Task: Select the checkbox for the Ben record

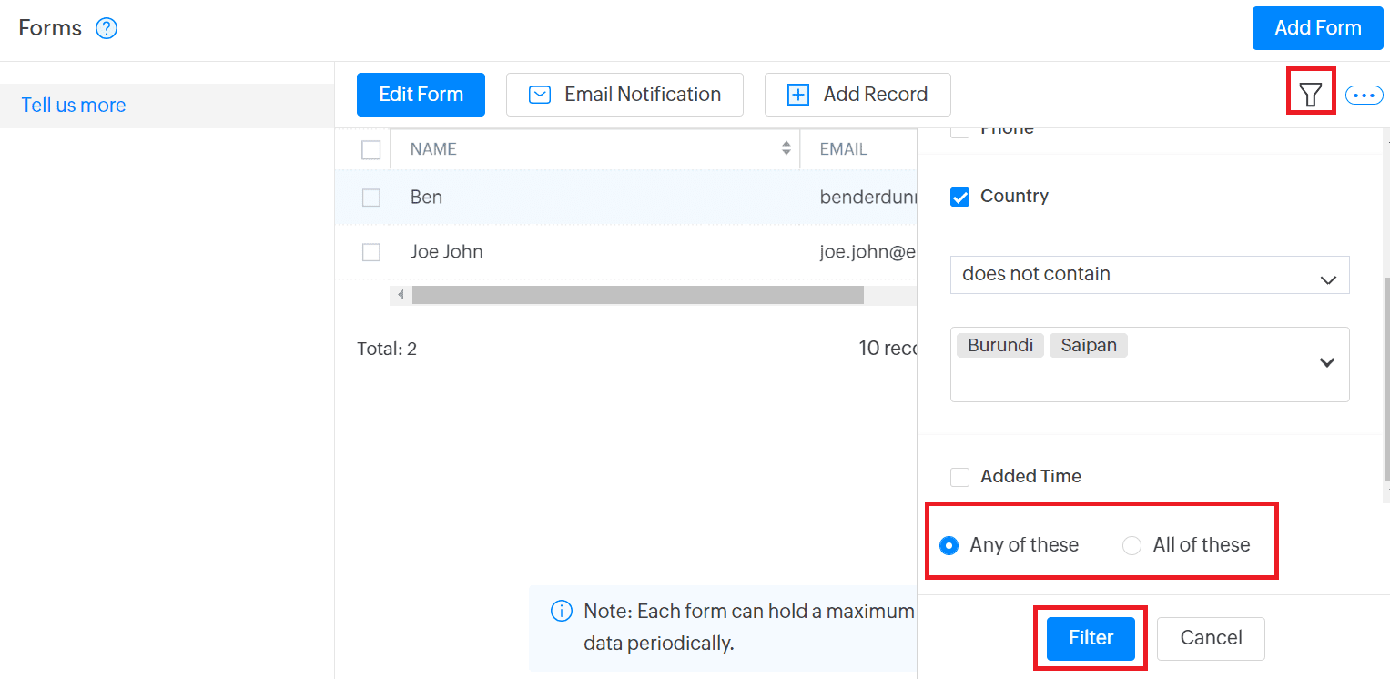Action: click(371, 198)
